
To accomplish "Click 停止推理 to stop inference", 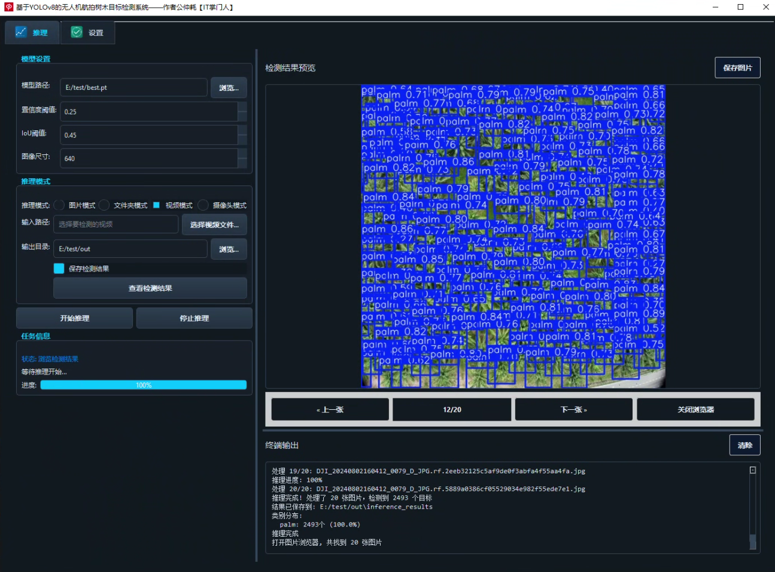I will [x=193, y=318].
